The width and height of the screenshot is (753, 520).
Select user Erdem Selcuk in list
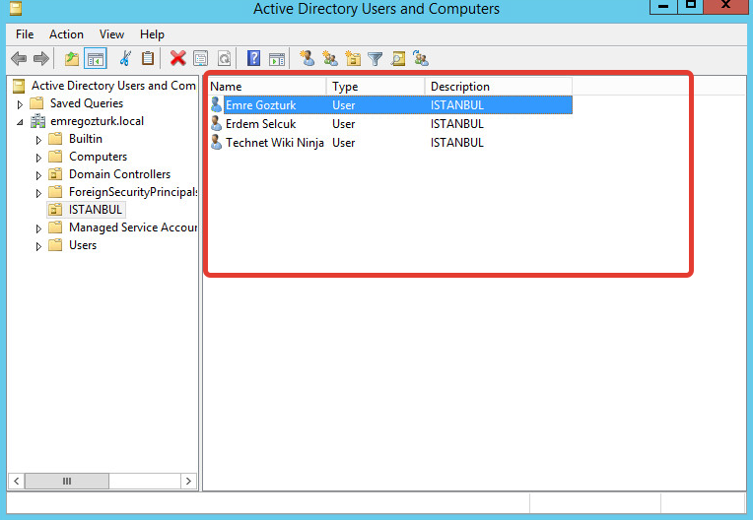click(260, 124)
